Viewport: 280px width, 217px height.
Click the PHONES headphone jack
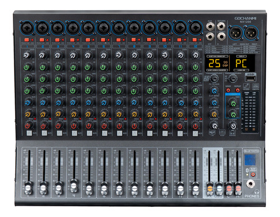pos(250,184)
